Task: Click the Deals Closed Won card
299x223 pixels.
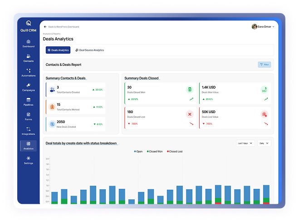Action: tap(160, 93)
